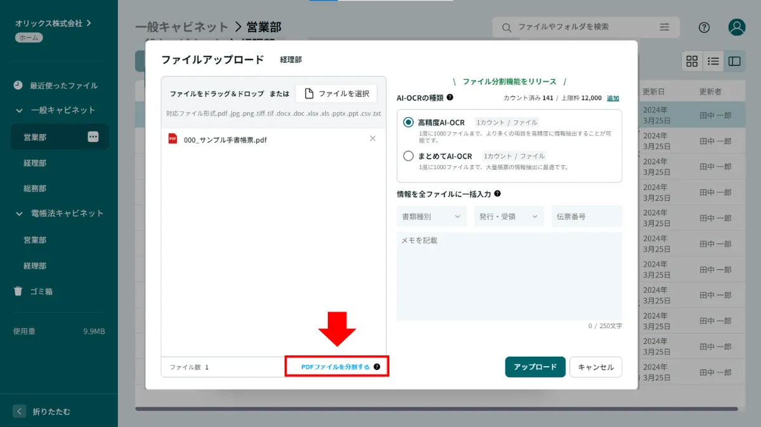Select the 高精度AI-OCR option
761x427 pixels.
408,122
